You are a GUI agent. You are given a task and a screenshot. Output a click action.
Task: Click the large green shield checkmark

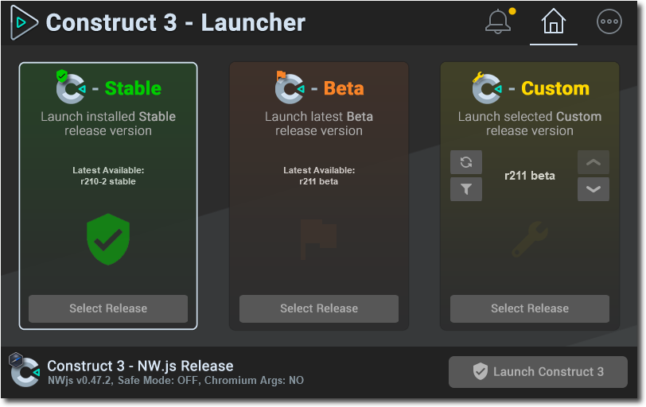click(x=108, y=239)
